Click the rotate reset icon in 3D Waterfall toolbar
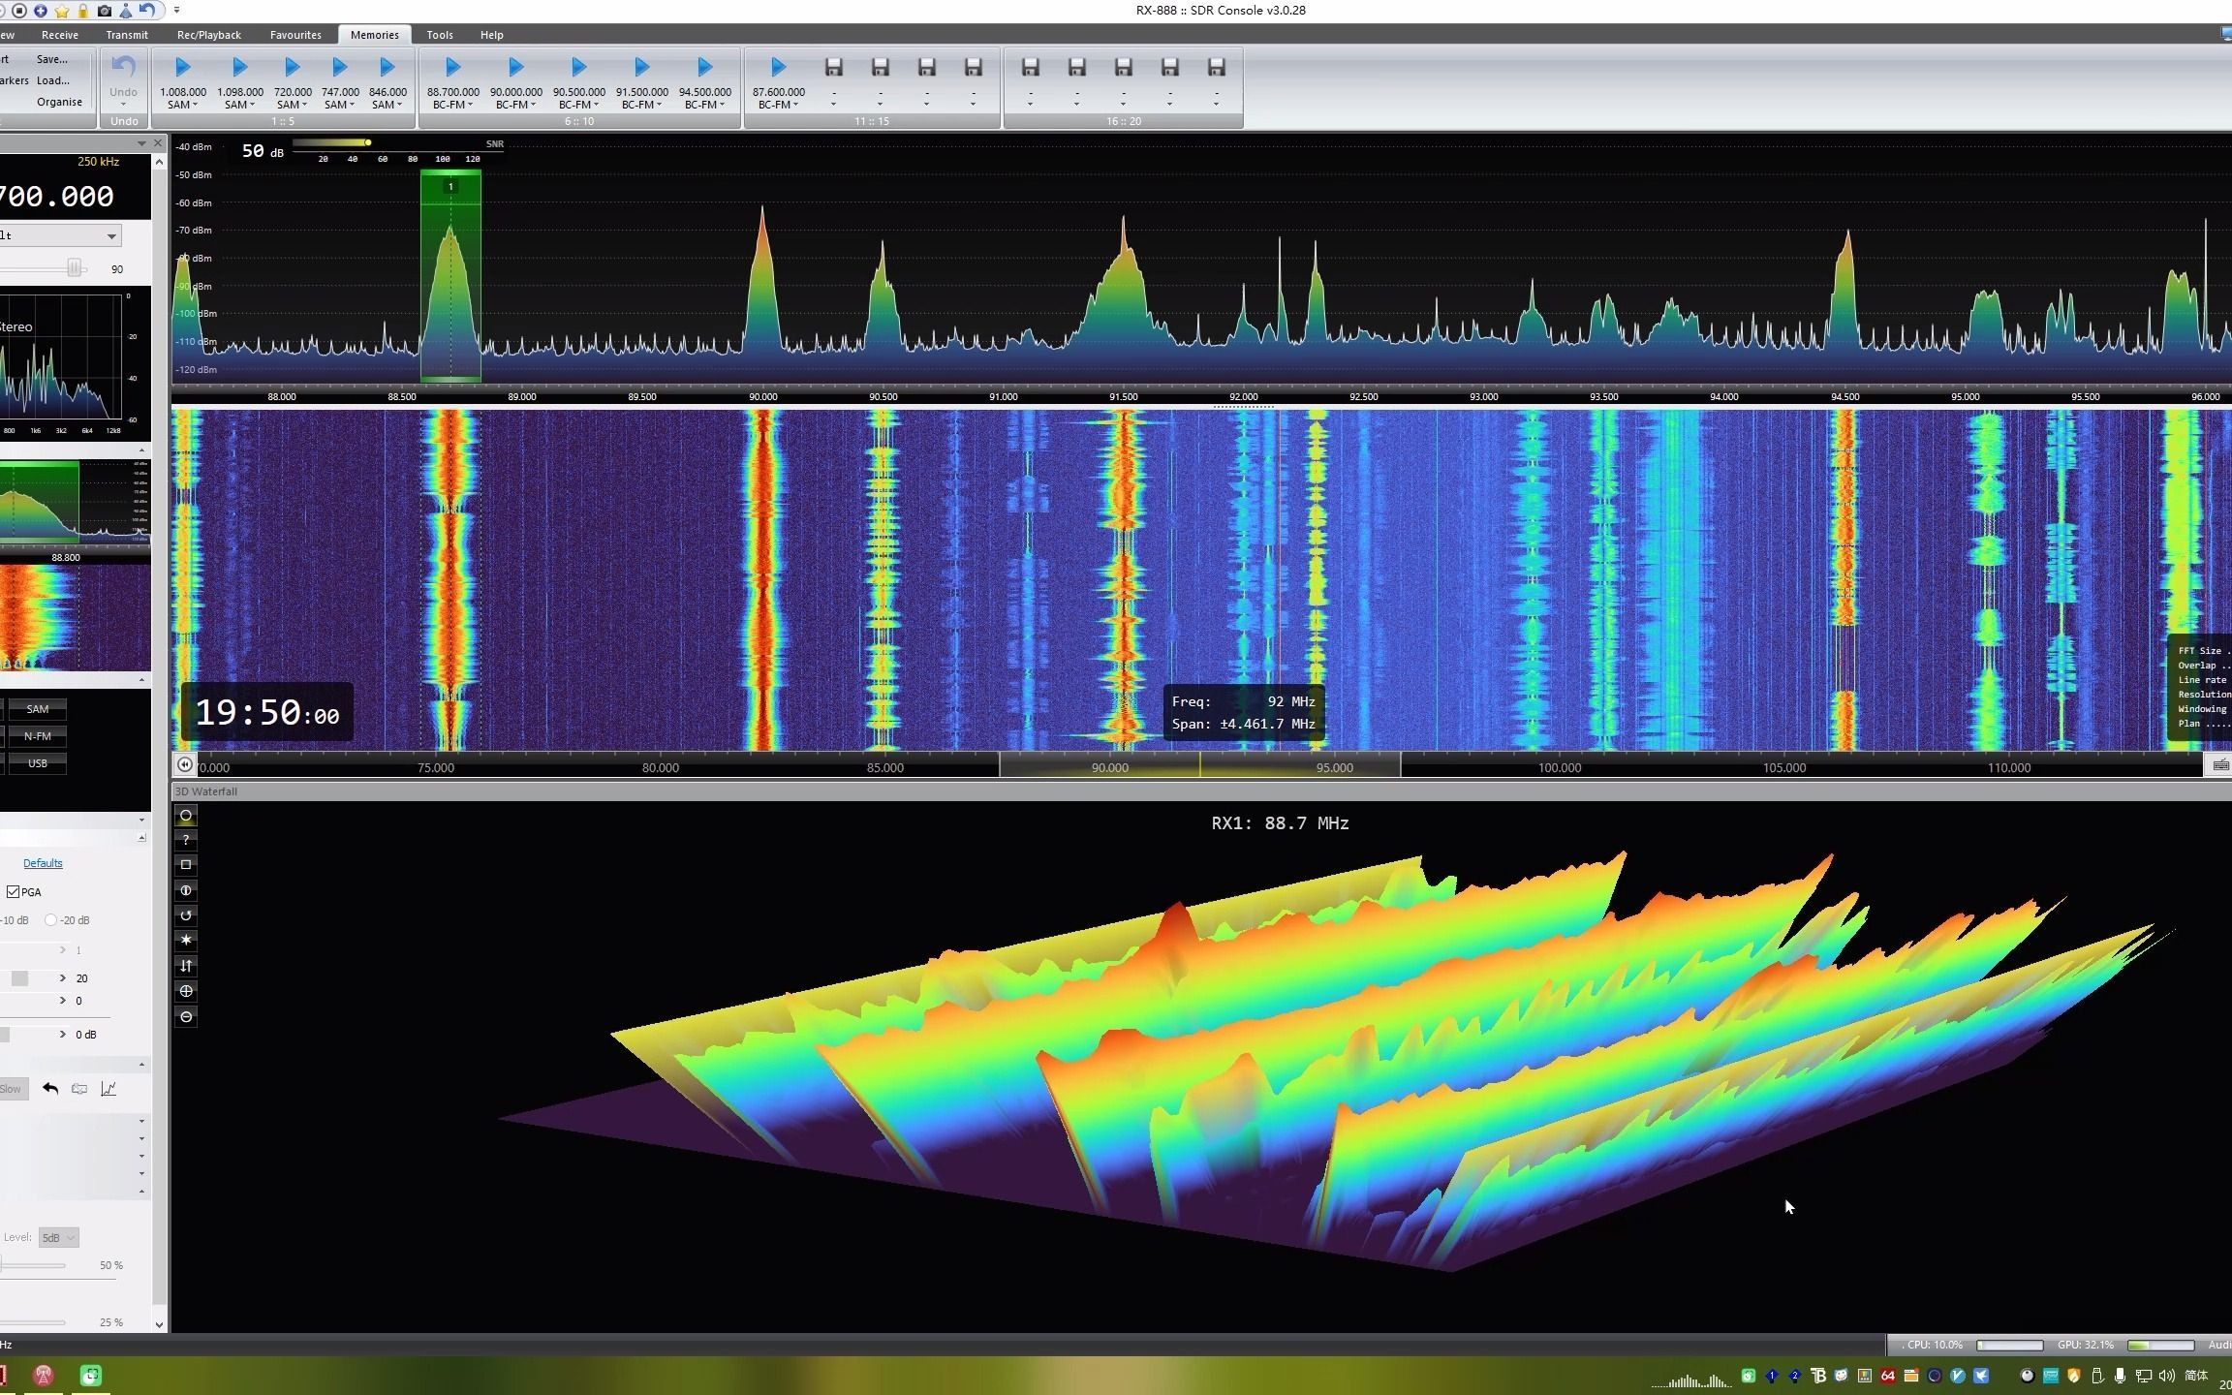Image resolution: width=2232 pixels, height=1395 pixels. coord(186,915)
